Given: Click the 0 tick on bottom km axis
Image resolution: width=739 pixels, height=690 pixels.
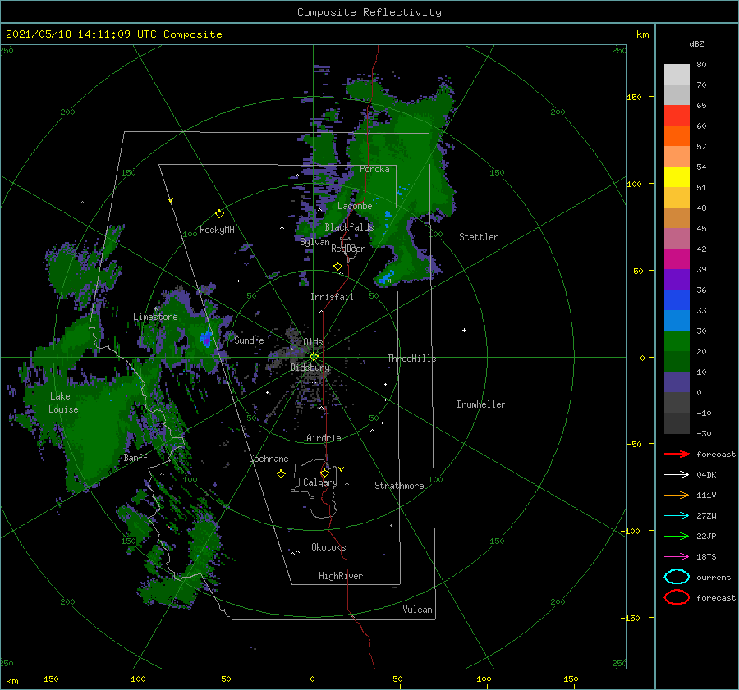Looking at the screenshot, I should pyautogui.click(x=312, y=679).
